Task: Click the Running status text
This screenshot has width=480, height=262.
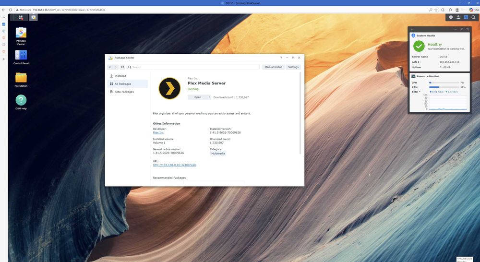Action: pyautogui.click(x=193, y=89)
